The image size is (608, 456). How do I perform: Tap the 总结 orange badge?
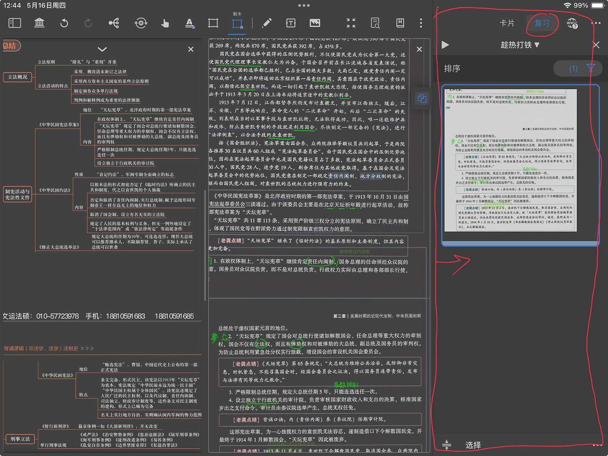tap(10, 46)
